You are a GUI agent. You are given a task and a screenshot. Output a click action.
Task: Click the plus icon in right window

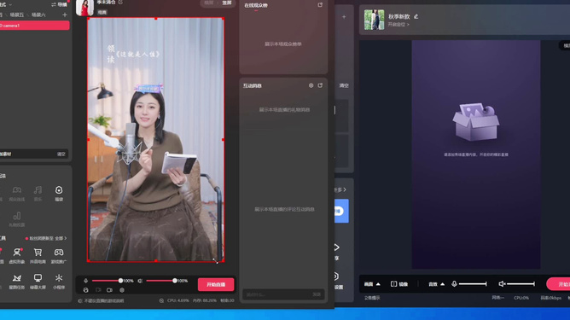[344, 17]
